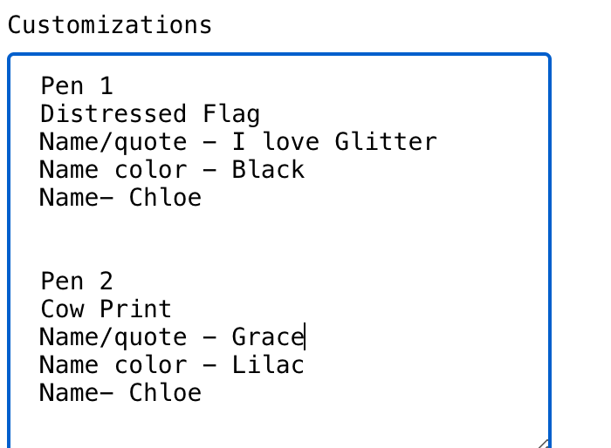
Task: Click "Name/quote" on the Pen 1 quote line
Action: click(x=113, y=142)
